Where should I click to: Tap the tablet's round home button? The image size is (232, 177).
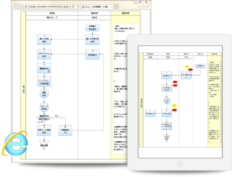coord(180,164)
